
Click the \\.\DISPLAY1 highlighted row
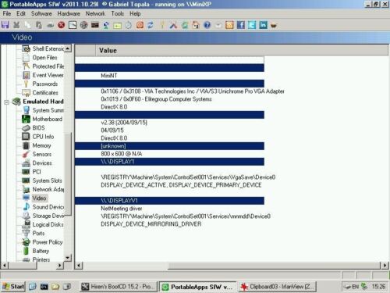click(x=169, y=162)
